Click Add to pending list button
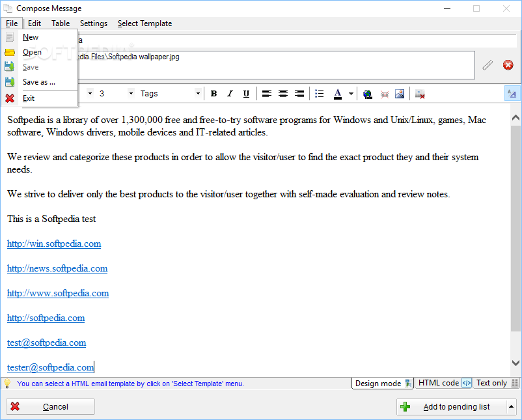This screenshot has height=420, width=522. pos(452,407)
